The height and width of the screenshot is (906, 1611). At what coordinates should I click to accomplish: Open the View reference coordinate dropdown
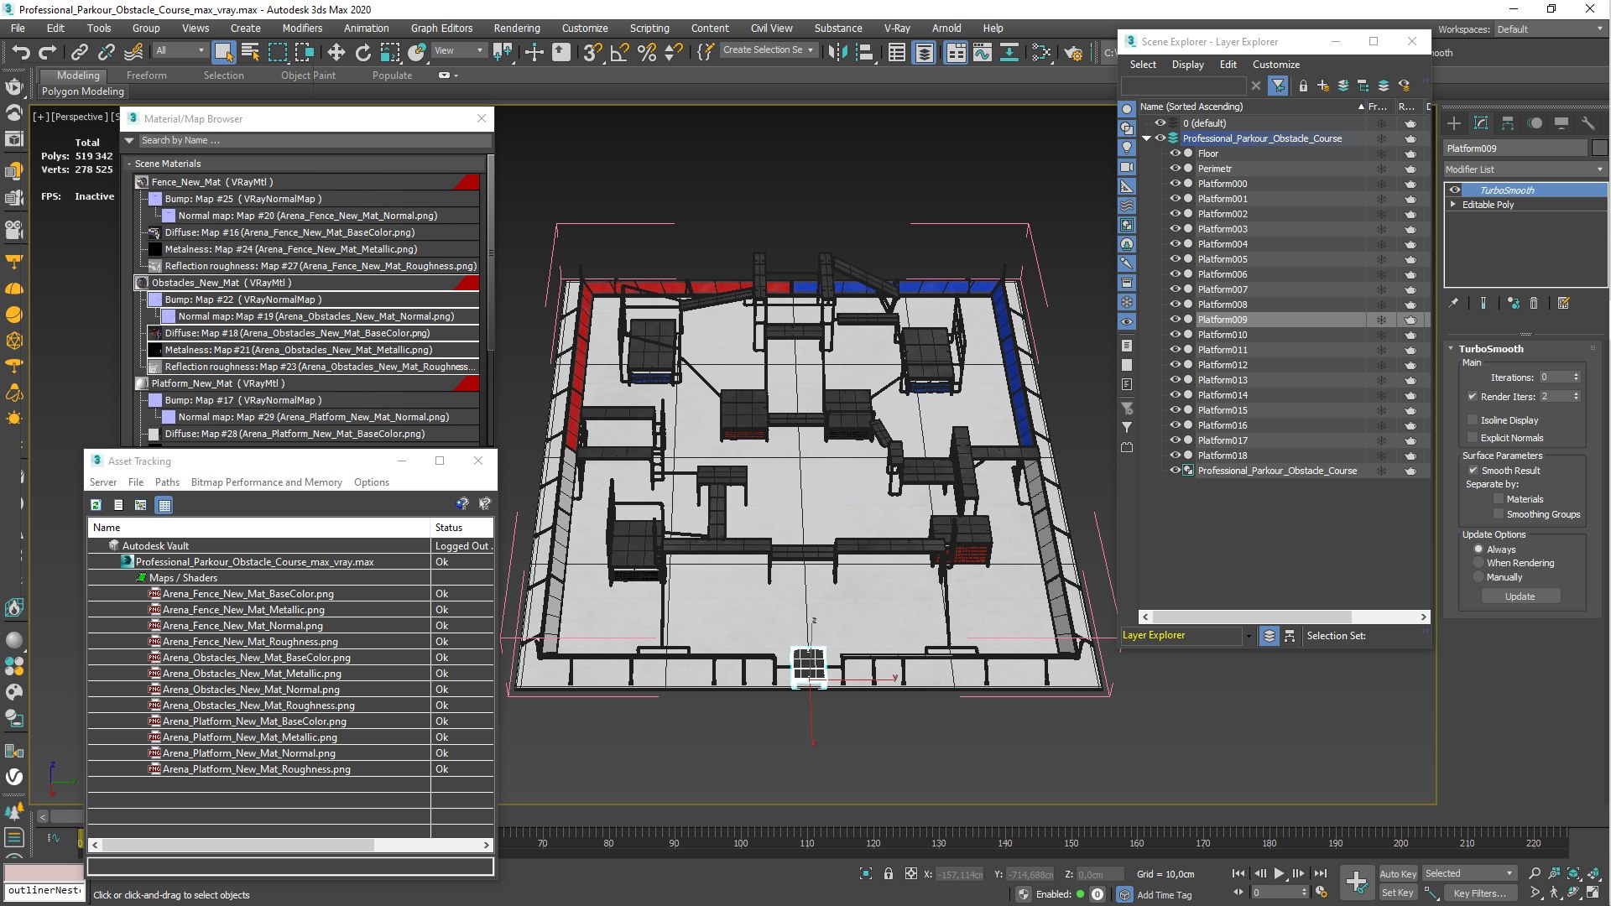click(458, 50)
